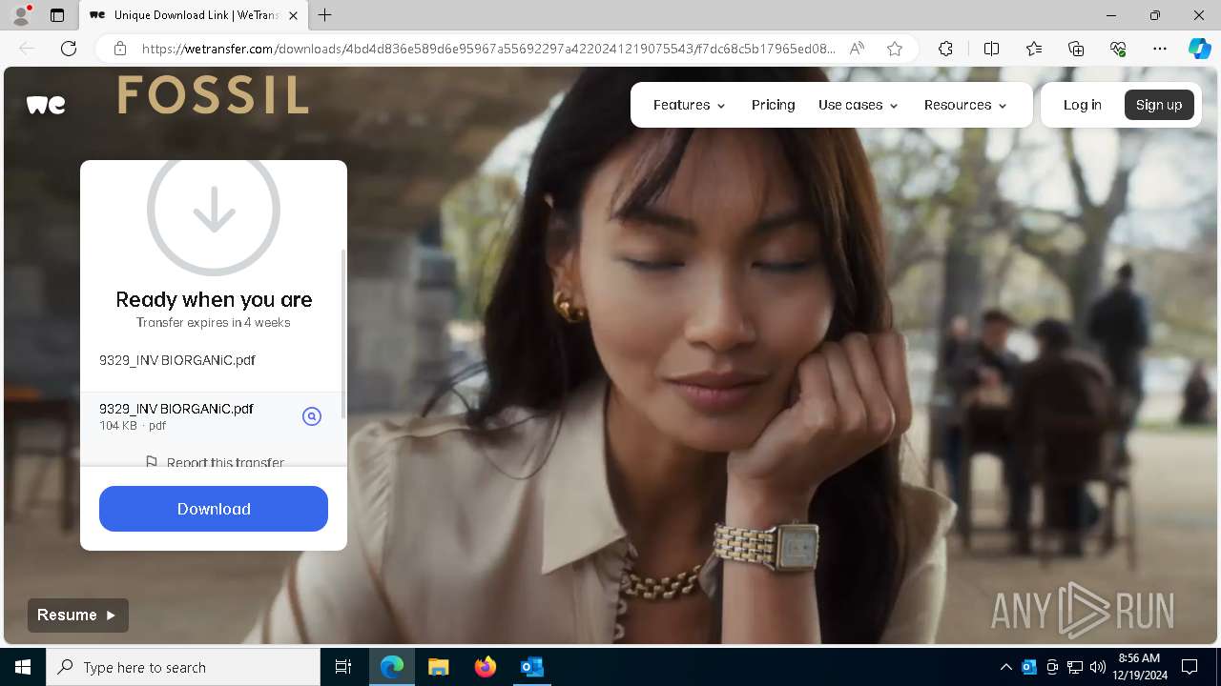Click the Sign up button
The width and height of the screenshot is (1221, 686).
coord(1159,105)
